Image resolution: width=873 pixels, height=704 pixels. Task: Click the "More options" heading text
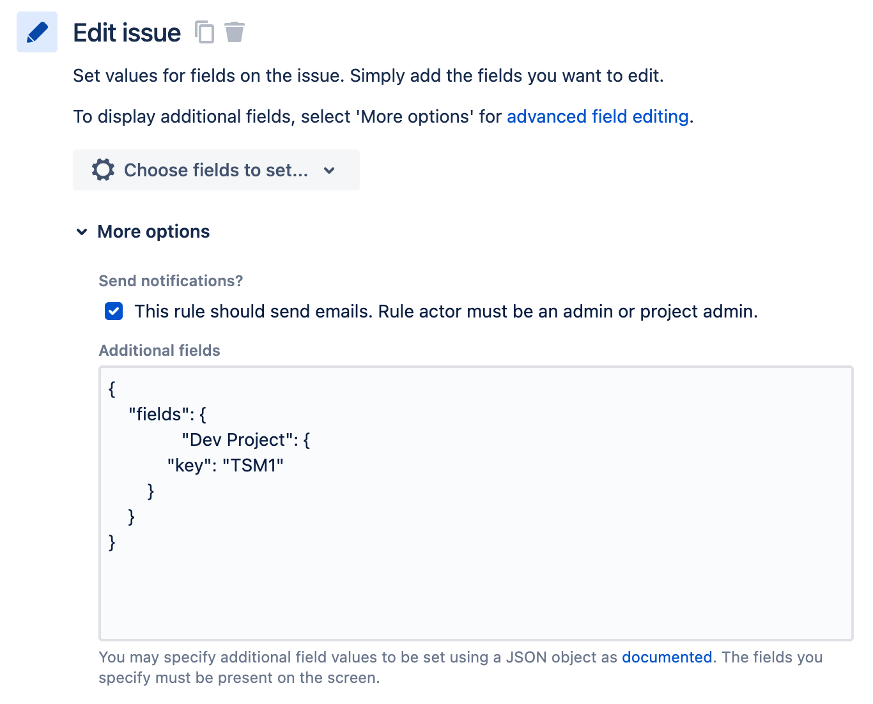(153, 231)
